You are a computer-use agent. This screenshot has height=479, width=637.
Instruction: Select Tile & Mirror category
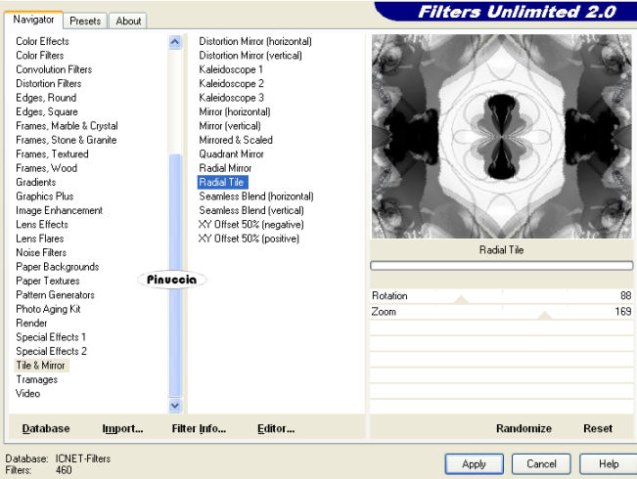(x=41, y=366)
